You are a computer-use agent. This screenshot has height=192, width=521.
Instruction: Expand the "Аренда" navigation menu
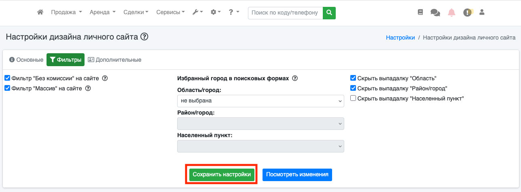tap(102, 13)
